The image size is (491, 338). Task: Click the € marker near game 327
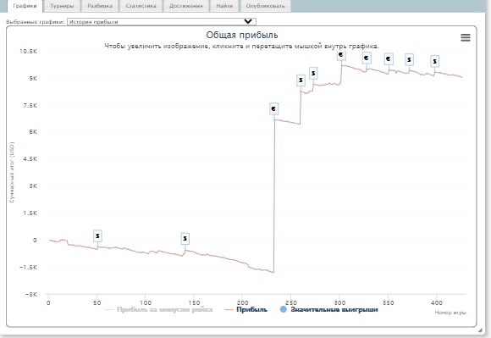coord(367,58)
